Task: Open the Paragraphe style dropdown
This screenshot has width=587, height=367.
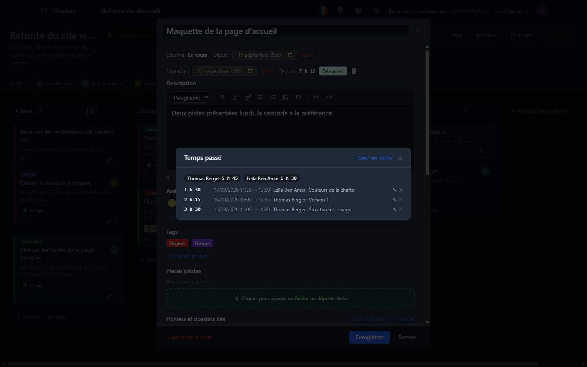Action: click(190, 97)
